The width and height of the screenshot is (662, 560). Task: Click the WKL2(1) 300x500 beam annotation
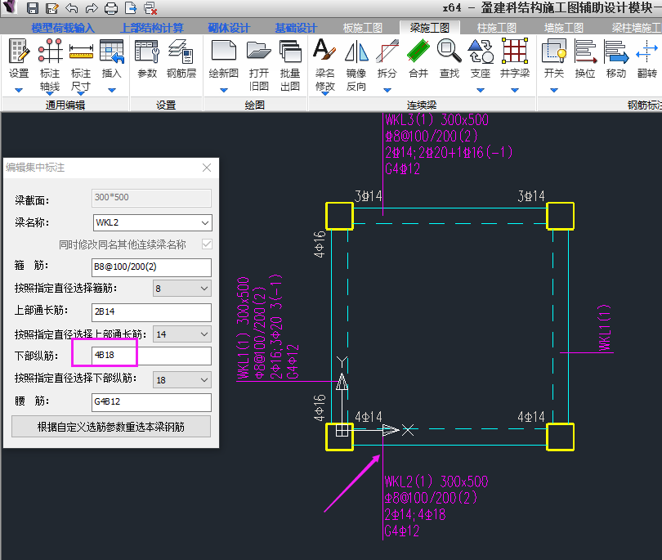[x=436, y=482]
